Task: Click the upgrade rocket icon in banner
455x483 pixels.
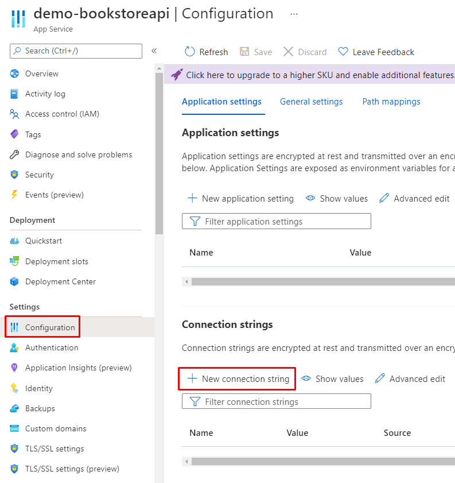Action: [177, 74]
